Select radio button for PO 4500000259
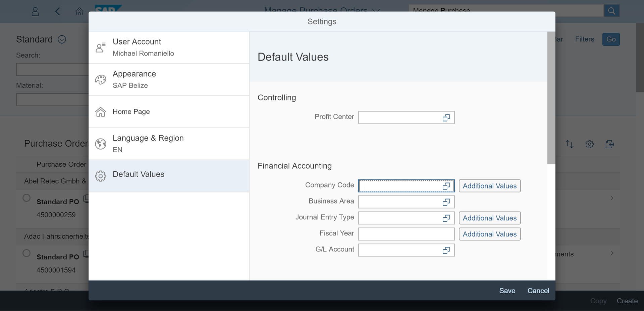Image resolution: width=644 pixels, height=311 pixels. (26, 198)
